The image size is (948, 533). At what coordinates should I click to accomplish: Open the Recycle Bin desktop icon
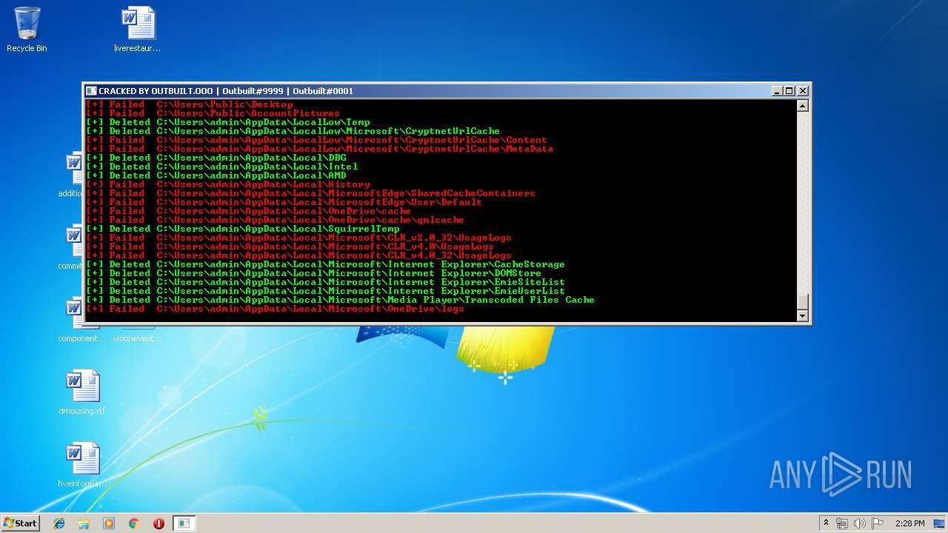tap(27, 30)
